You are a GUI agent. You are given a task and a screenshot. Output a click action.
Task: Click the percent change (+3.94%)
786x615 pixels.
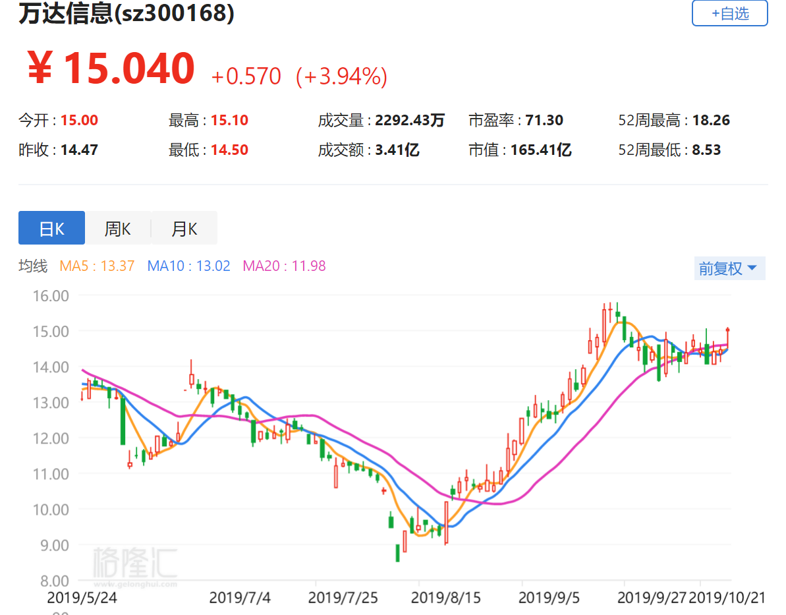tap(342, 76)
